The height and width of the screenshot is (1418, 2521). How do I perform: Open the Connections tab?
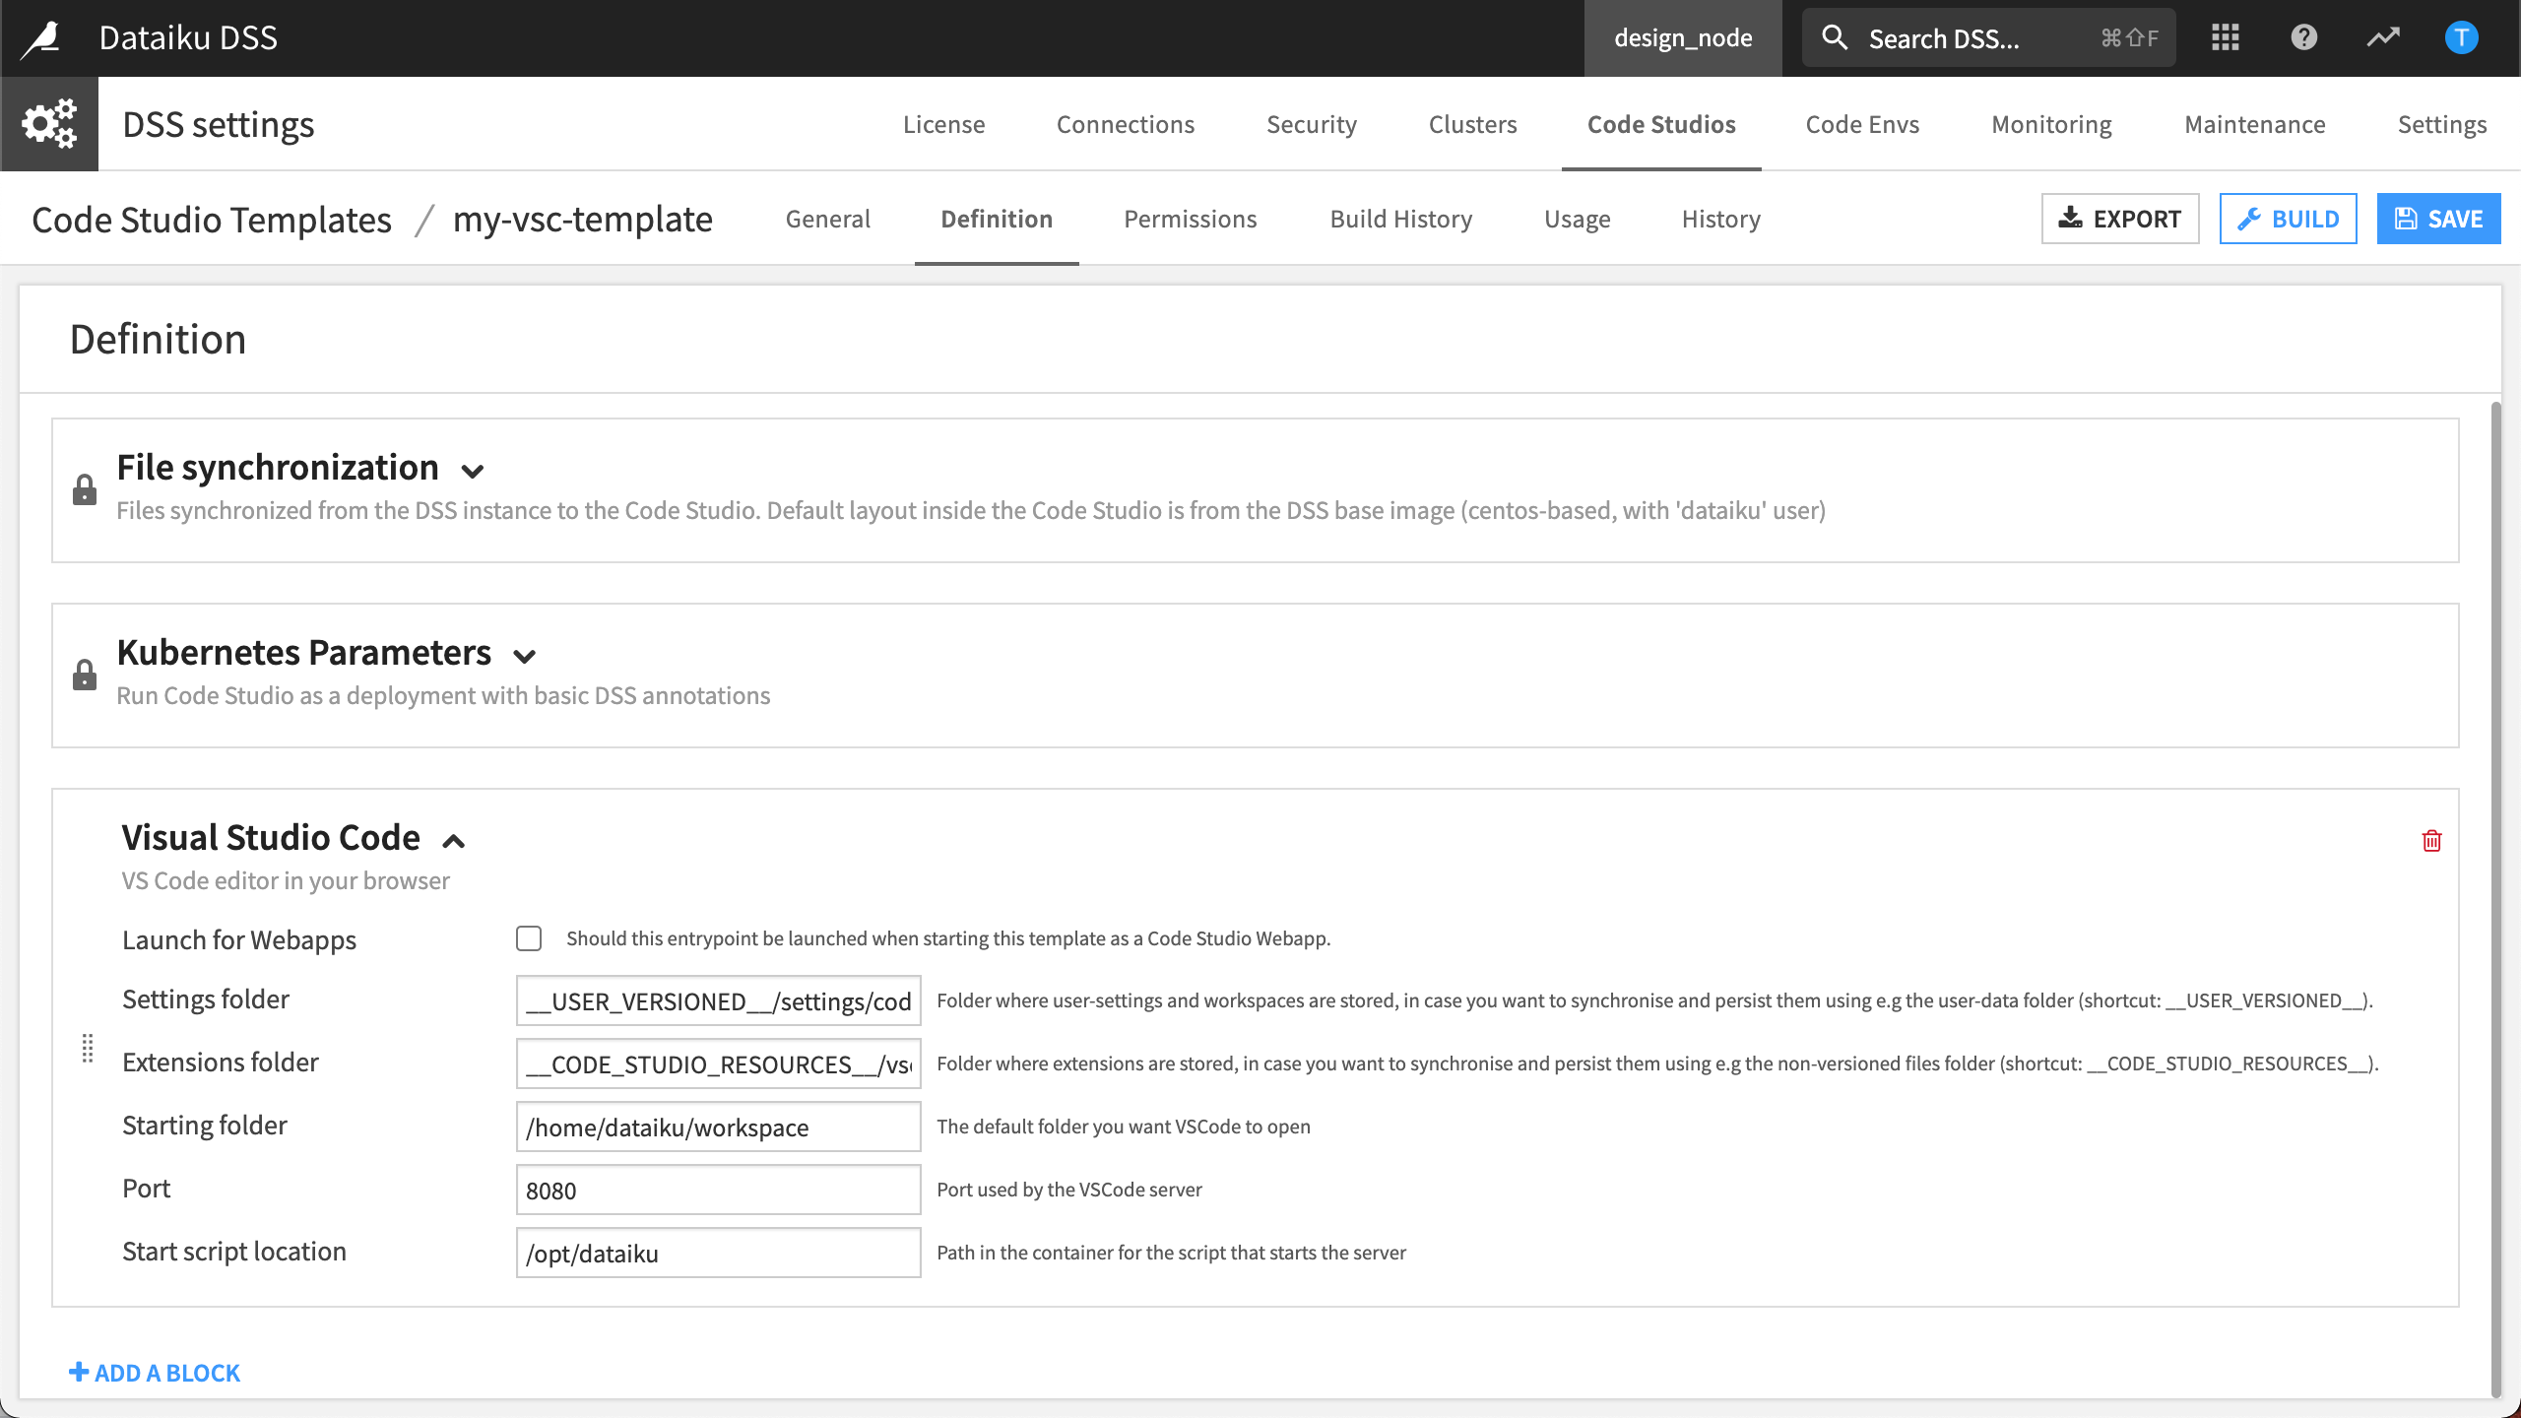[x=1126, y=124]
